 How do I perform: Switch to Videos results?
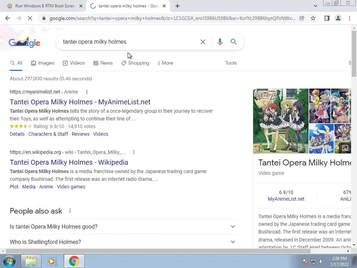(74, 63)
